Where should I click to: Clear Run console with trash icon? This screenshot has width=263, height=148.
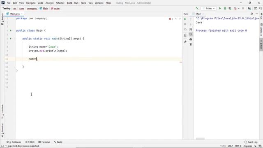[x=191, y=44]
